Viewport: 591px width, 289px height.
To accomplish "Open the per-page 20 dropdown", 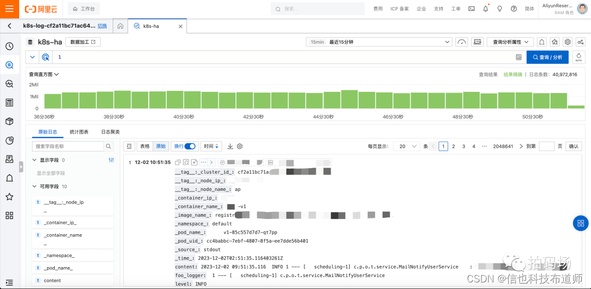I will pos(406,146).
